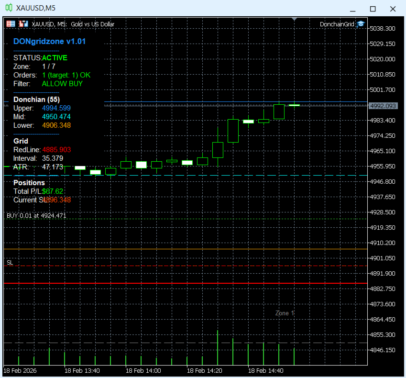Image resolution: width=406 pixels, height=378 pixels.
Task: Click the ACTIVE status value
Action: (55, 58)
